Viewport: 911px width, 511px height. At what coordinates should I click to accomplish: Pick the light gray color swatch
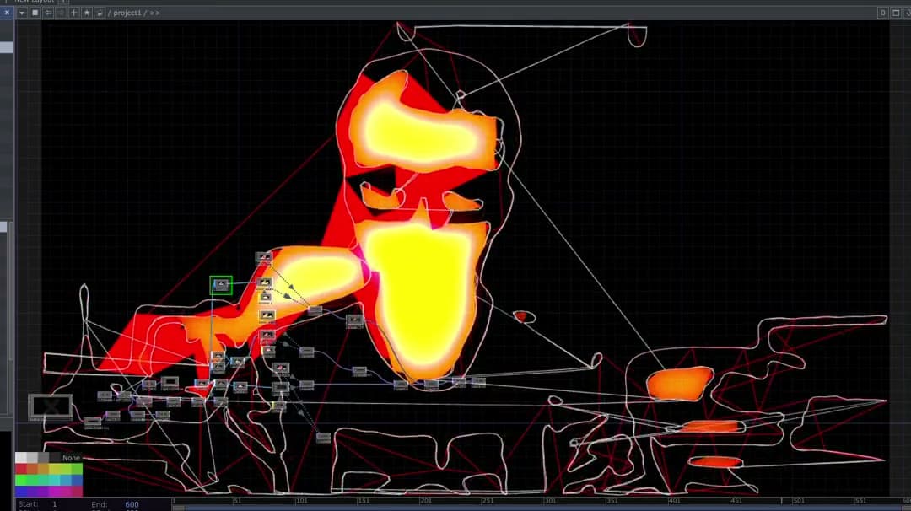point(33,458)
